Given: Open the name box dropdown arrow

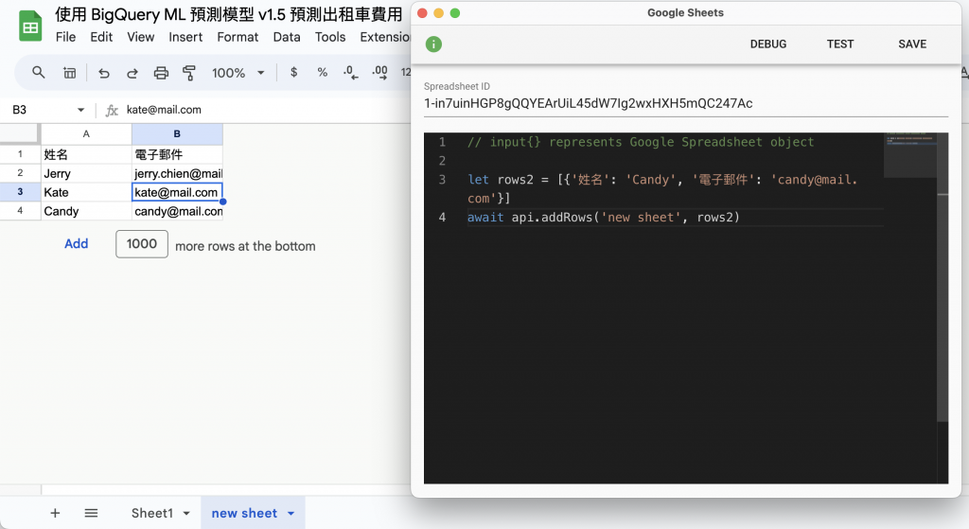Looking at the screenshot, I should coord(80,110).
